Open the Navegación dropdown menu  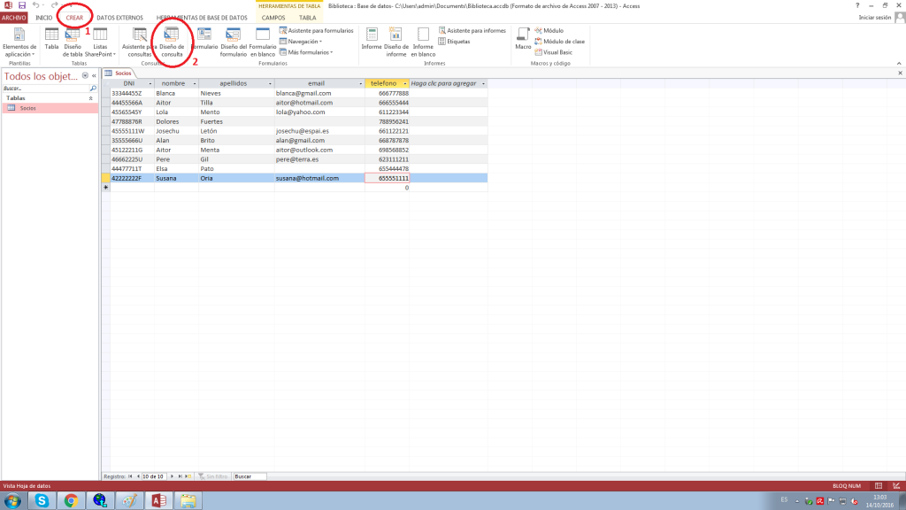pyautogui.click(x=304, y=42)
